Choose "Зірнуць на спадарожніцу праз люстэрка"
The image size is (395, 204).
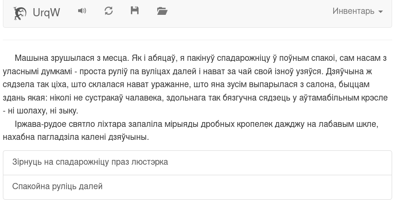coord(197,163)
